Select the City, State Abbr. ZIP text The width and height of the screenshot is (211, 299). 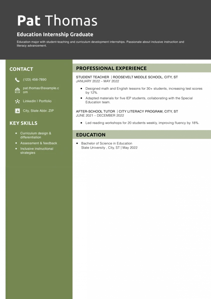[x=38, y=111]
